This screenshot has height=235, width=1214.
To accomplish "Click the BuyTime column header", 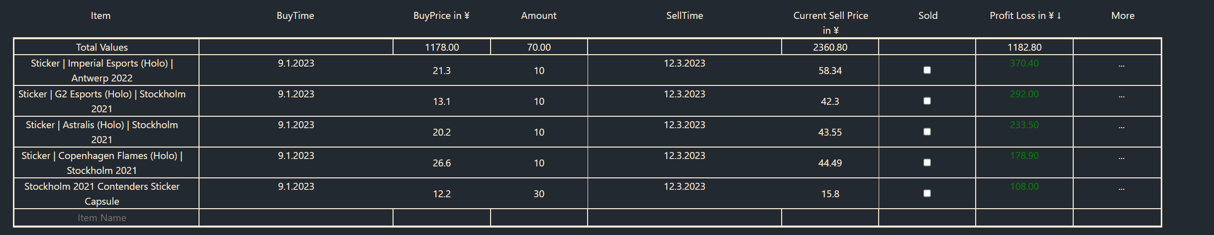I will (295, 15).
